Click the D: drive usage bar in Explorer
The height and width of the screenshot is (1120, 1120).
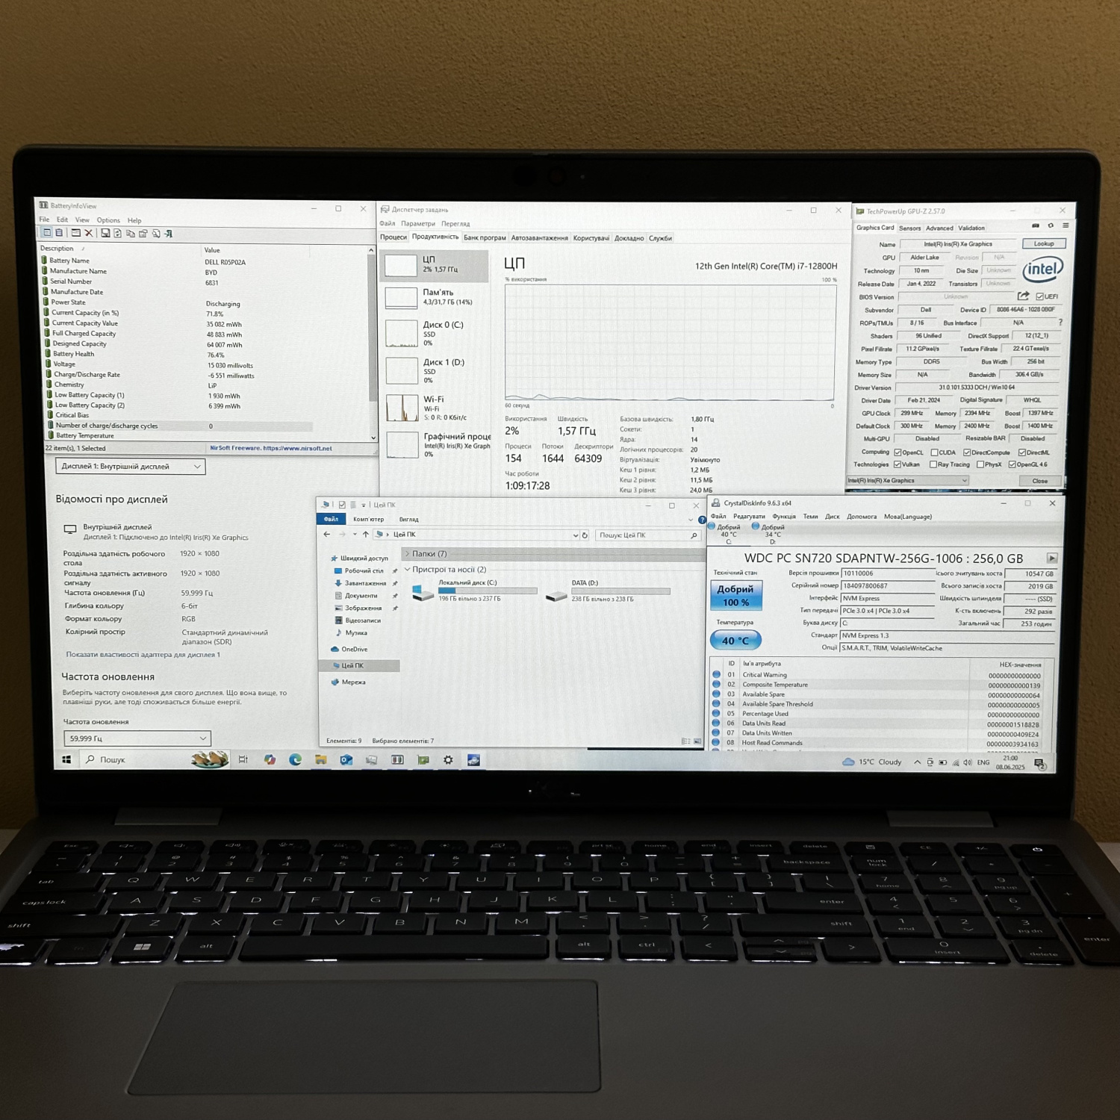620,591
